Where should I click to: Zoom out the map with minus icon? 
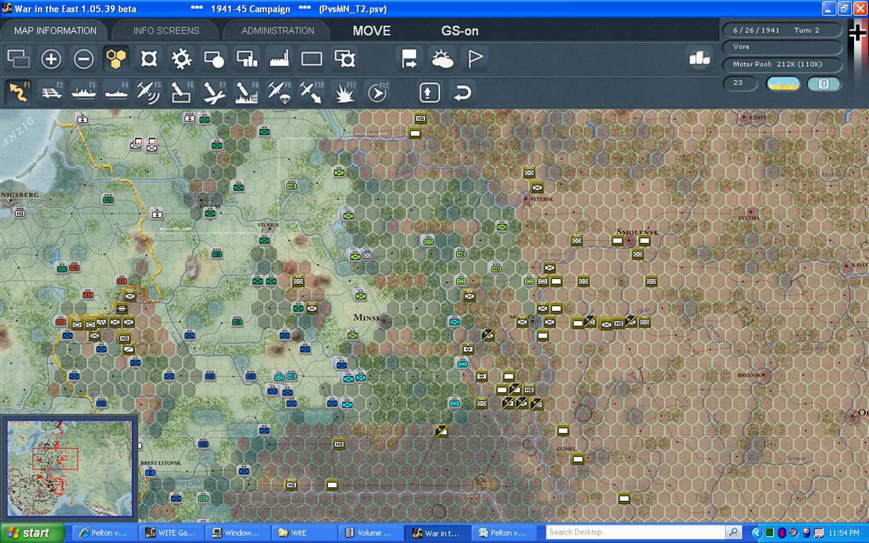tap(83, 59)
